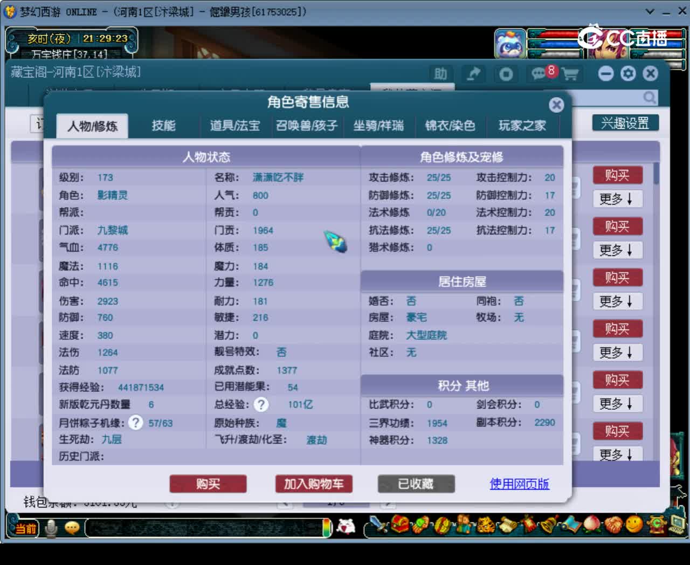Switch to the 坐骑/祥瑞 tab

point(378,126)
